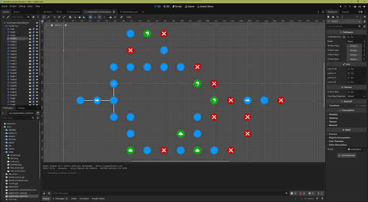The width and height of the screenshot is (368, 202).
Task: Click the lock selected node icon
Action: tap(110, 17)
